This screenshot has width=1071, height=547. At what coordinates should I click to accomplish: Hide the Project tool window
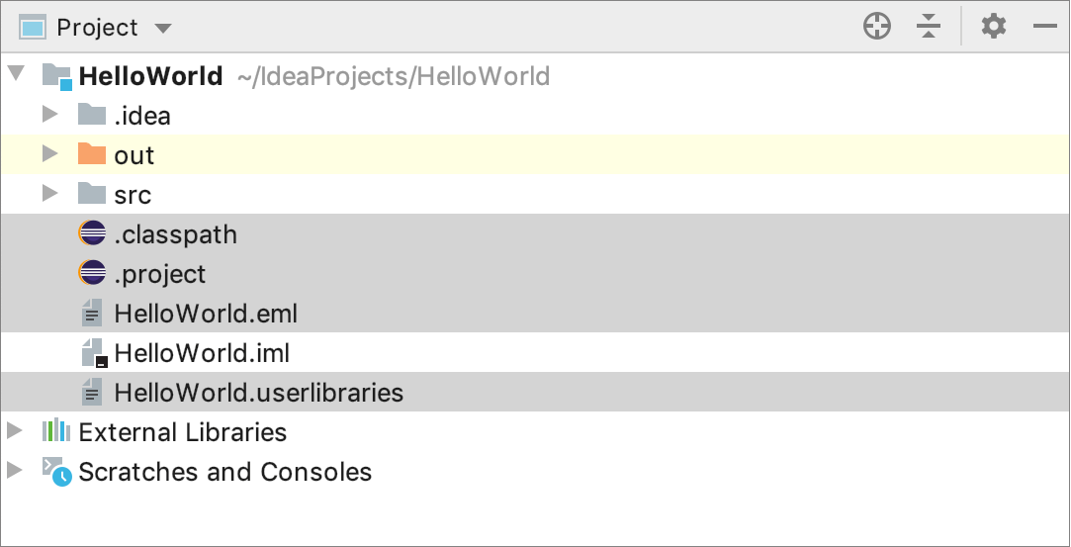tap(1044, 27)
